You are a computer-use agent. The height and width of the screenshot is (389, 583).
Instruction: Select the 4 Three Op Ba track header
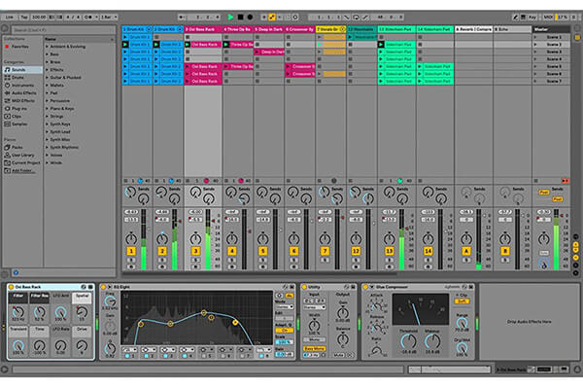tap(238, 29)
